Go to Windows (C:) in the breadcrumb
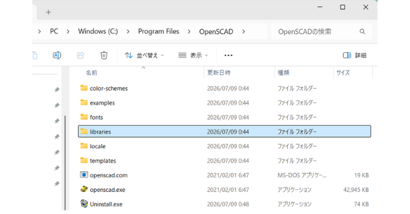The width and height of the screenshot is (410, 214). (98, 32)
